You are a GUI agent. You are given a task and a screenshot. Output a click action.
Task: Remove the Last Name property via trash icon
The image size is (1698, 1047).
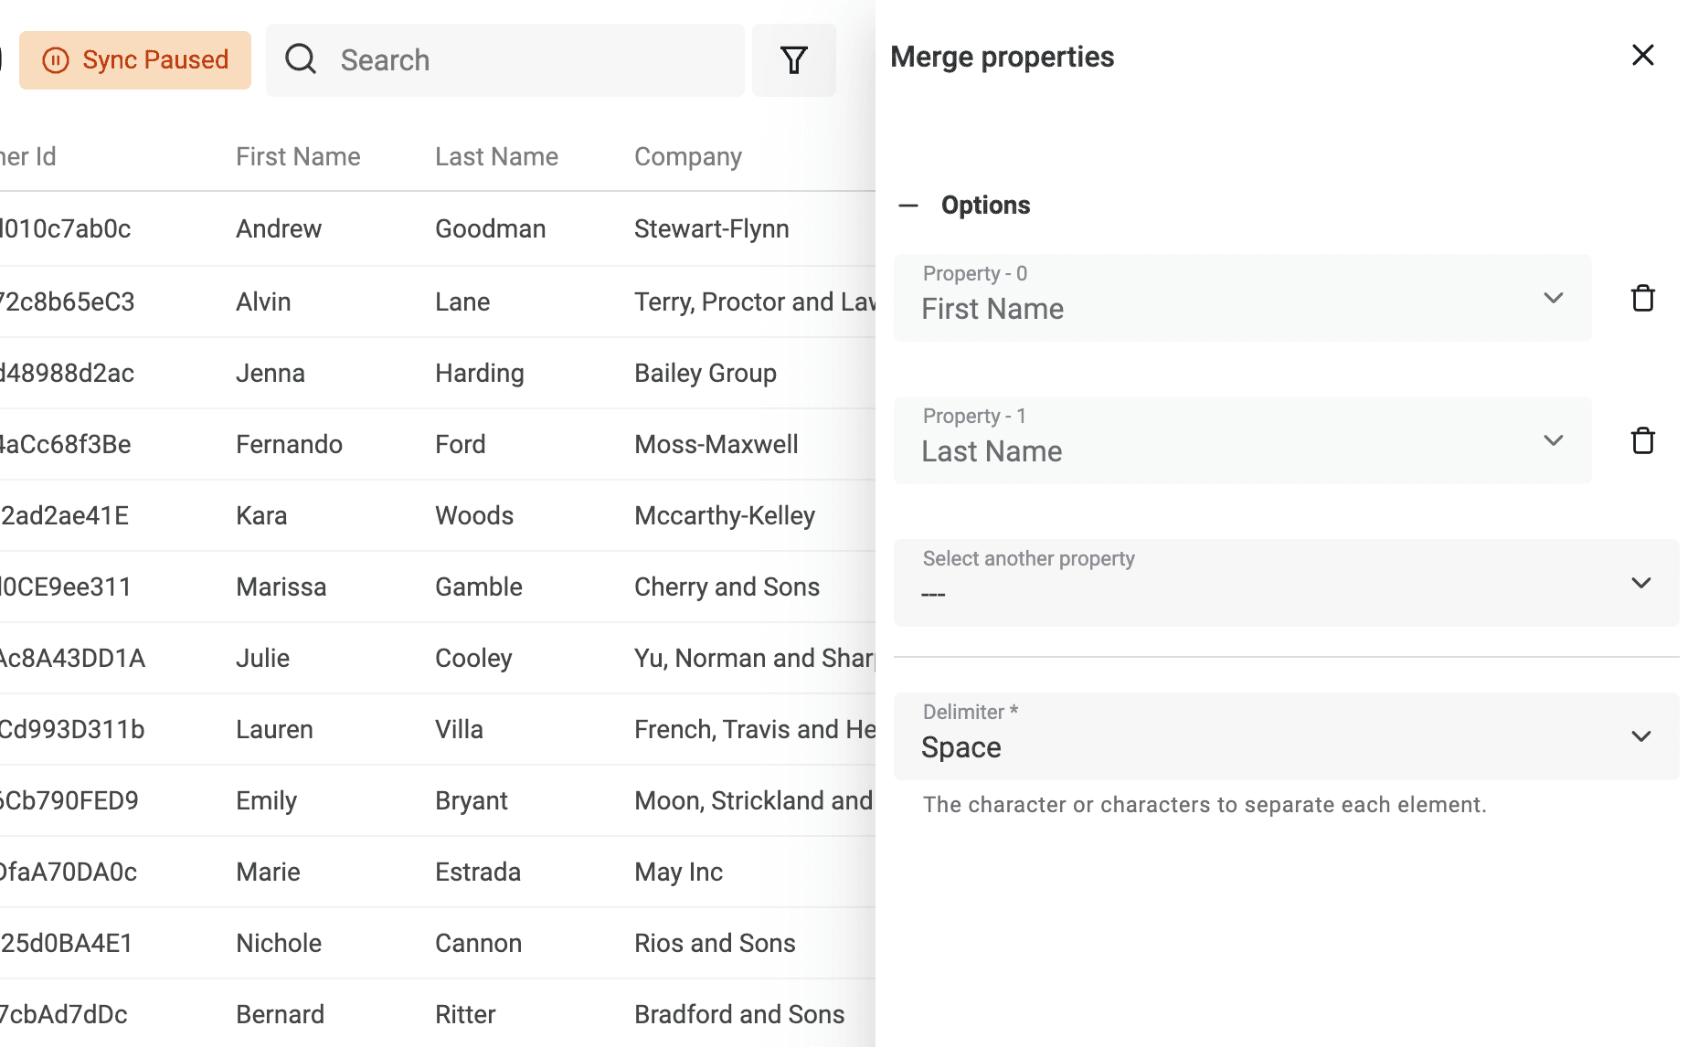(1642, 440)
